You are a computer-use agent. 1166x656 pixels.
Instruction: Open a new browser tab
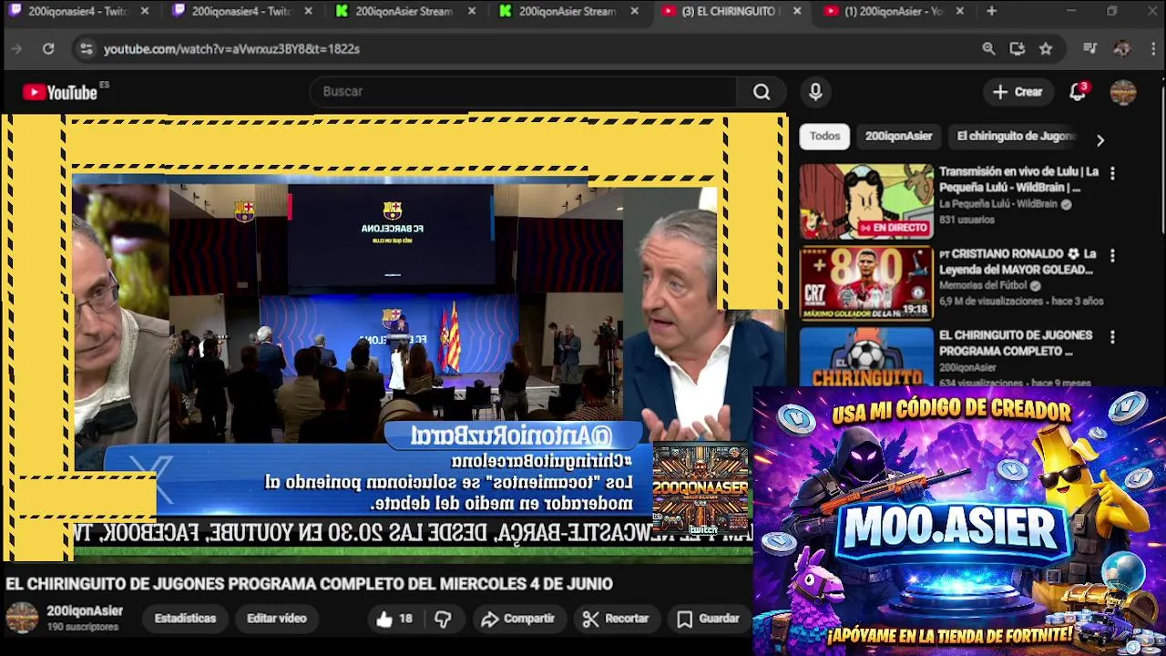[991, 12]
